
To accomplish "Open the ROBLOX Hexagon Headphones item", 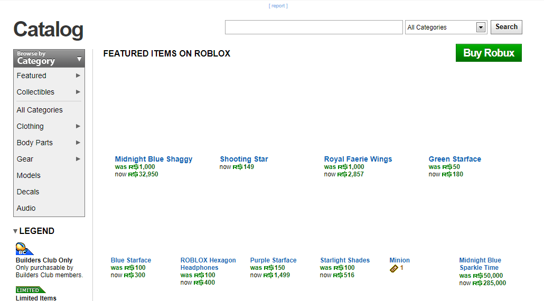I will coord(208,264).
